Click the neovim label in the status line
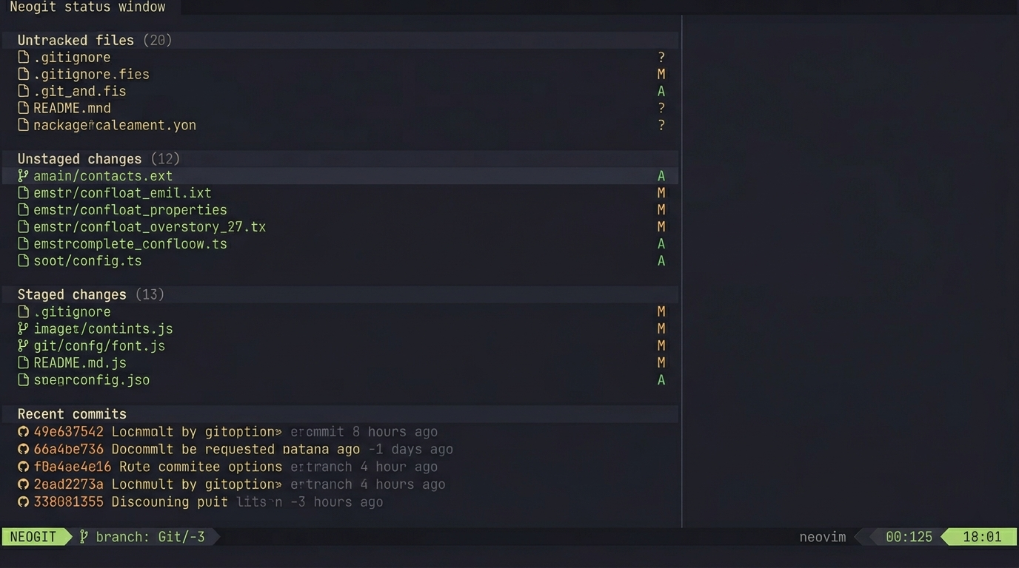 823,537
